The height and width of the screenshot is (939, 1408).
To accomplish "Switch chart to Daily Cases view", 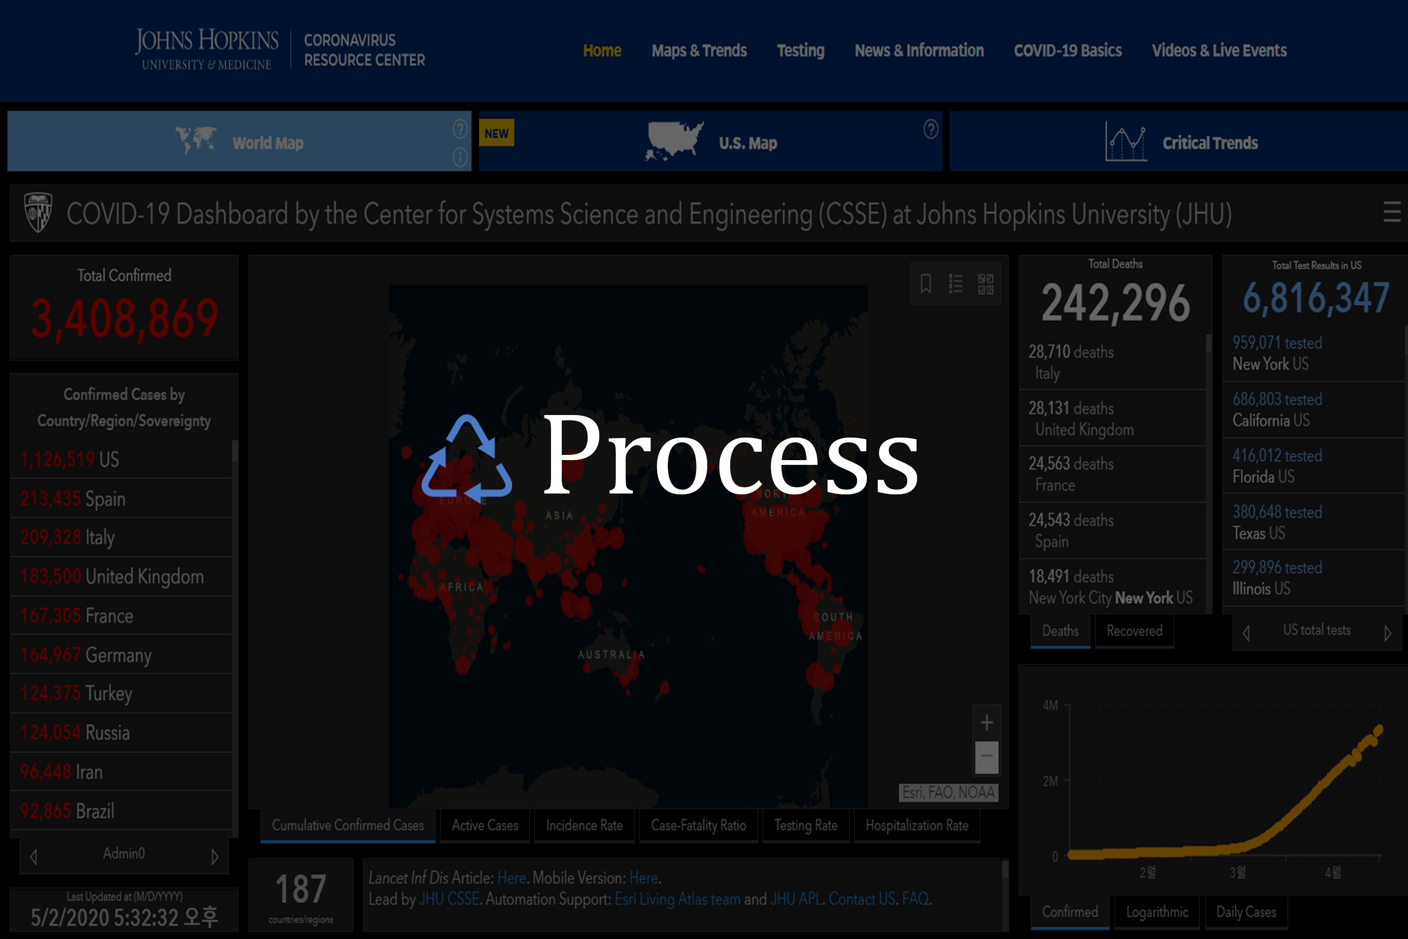I will point(1246,912).
